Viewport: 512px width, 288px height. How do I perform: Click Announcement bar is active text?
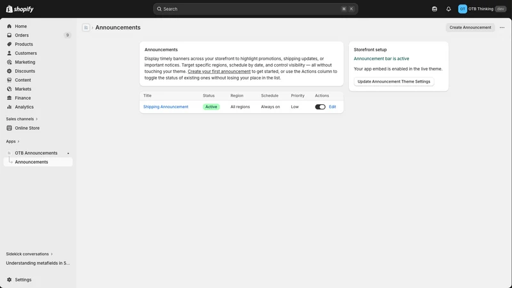(381, 59)
